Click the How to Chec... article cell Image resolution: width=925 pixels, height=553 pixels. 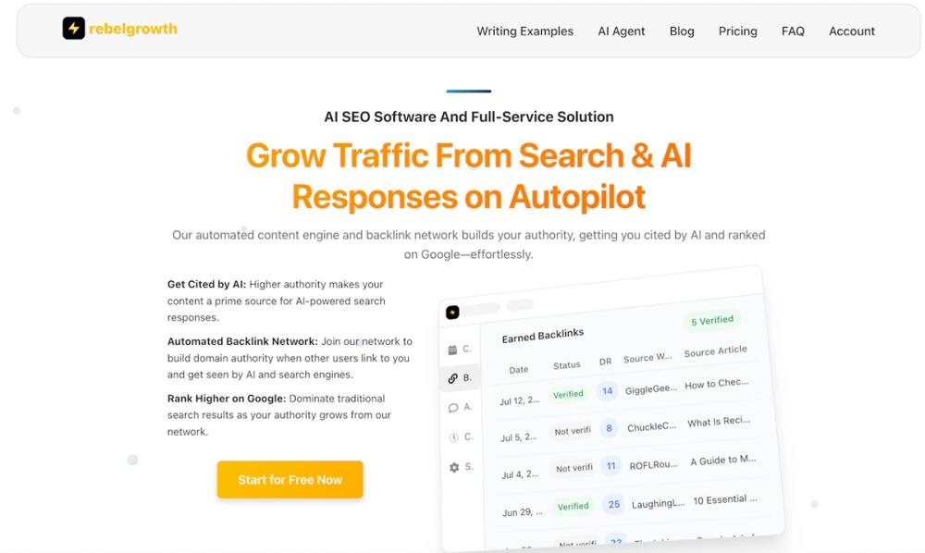(x=716, y=384)
